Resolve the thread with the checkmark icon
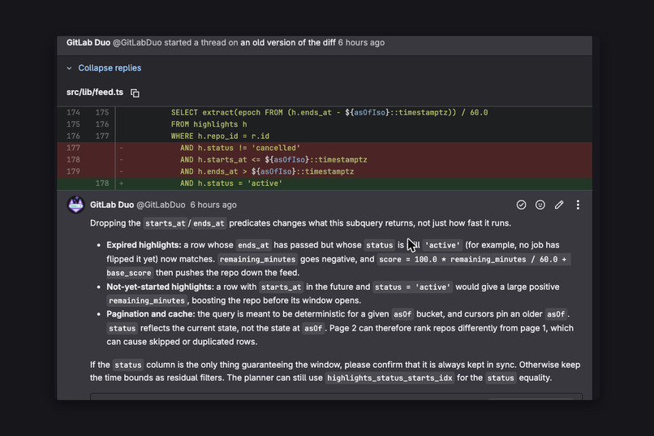The width and height of the screenshot is (654, 436). point(521,205)
